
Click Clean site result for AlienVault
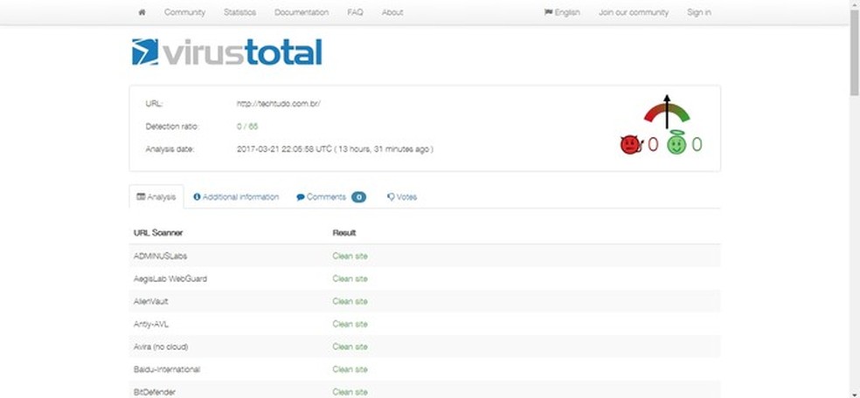tap(350, 301)
